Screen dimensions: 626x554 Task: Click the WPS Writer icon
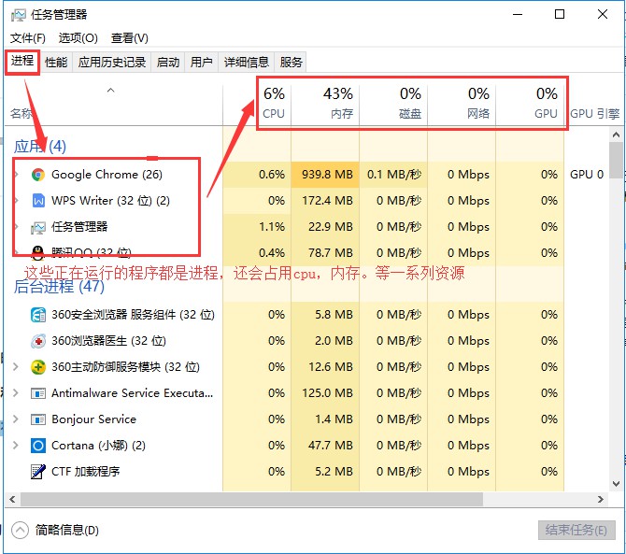(x=38, y=200)
